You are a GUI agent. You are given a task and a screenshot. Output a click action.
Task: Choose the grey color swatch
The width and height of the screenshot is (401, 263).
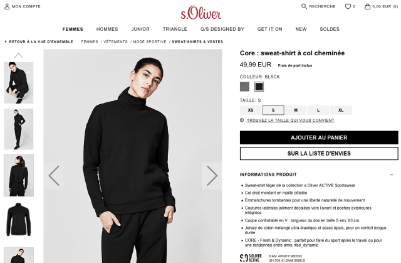[x=244, y=87]
